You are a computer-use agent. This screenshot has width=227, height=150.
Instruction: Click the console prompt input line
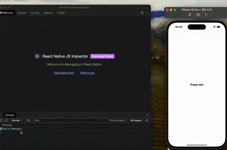[x=75, y=132]
